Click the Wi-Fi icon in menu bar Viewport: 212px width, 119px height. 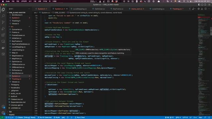(x=184, y=1)
